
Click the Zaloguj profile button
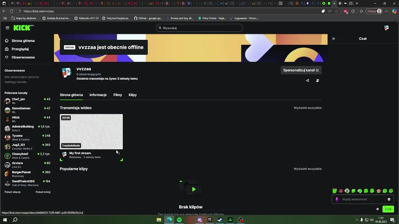(x=374, y=11)
